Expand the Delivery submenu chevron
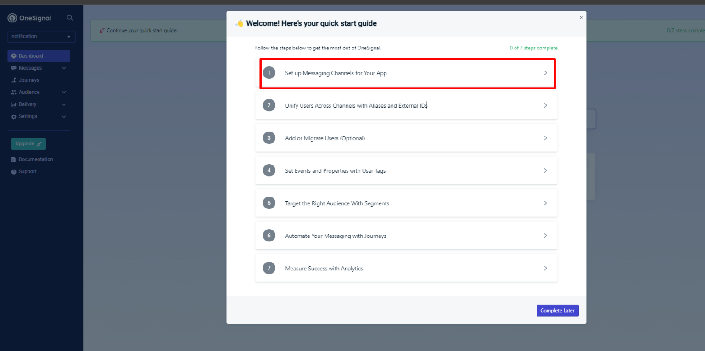 (x=64, y=104)
